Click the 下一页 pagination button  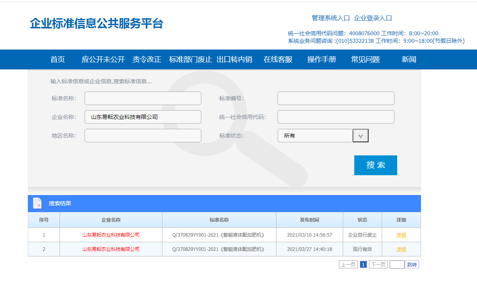tap(378, 264)
